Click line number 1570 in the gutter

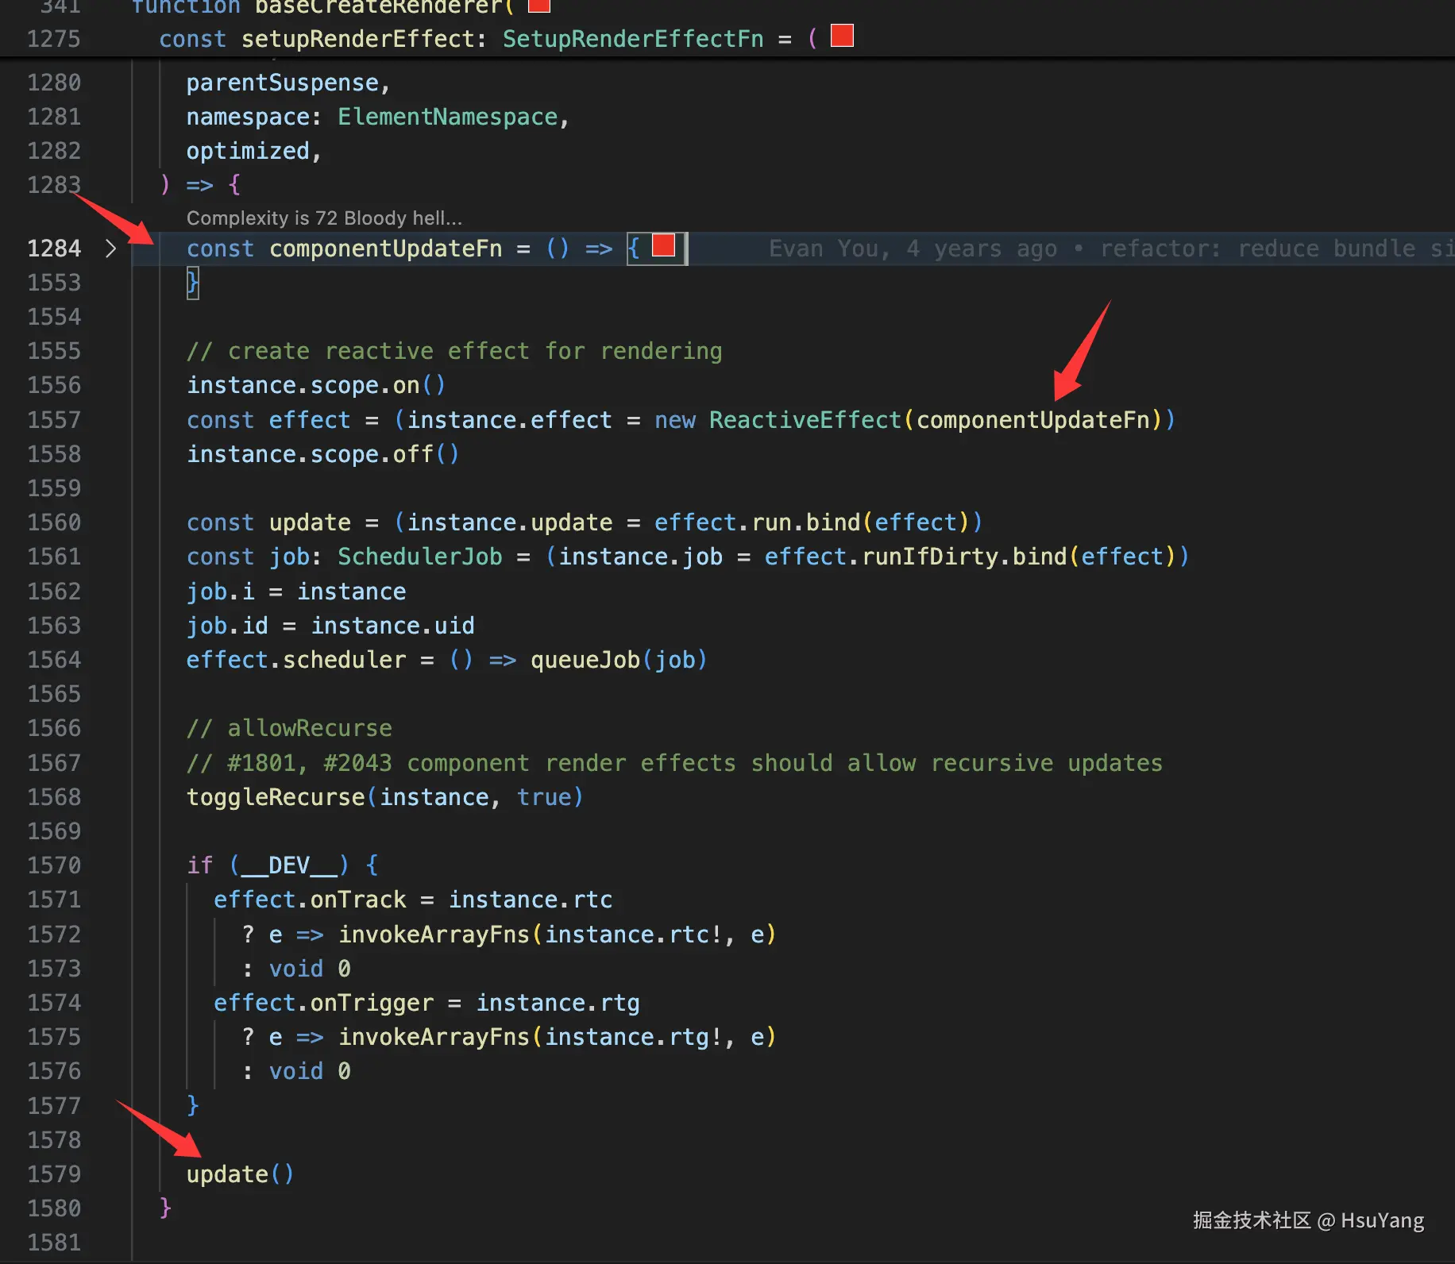point(54,865)
